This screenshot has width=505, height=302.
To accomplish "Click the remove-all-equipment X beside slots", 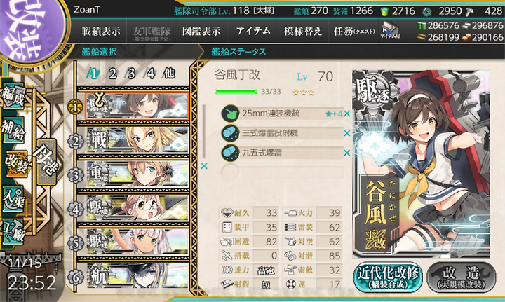I will (x=204, y=166).
